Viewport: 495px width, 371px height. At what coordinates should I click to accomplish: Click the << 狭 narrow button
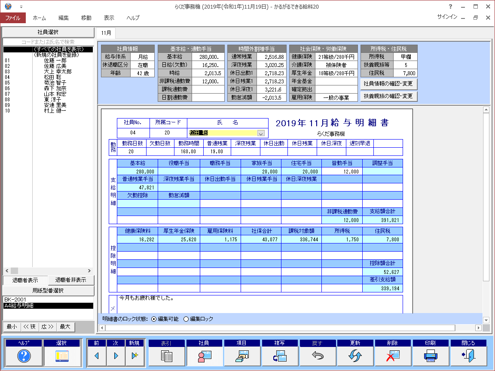tap(30, 327)
